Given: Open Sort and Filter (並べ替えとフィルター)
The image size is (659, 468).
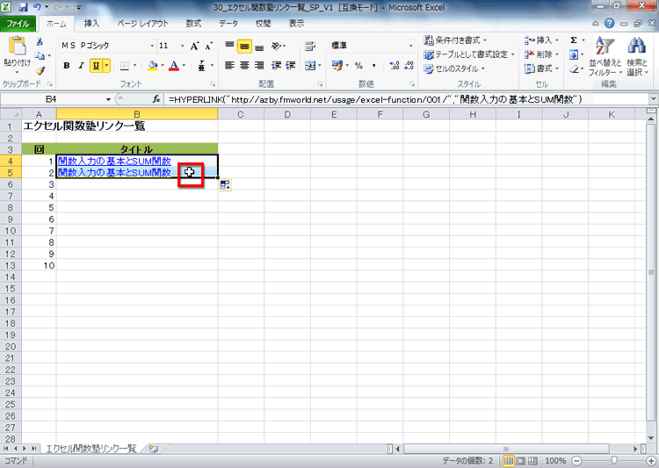Looking at the screenshot, I should coord(605,56).
